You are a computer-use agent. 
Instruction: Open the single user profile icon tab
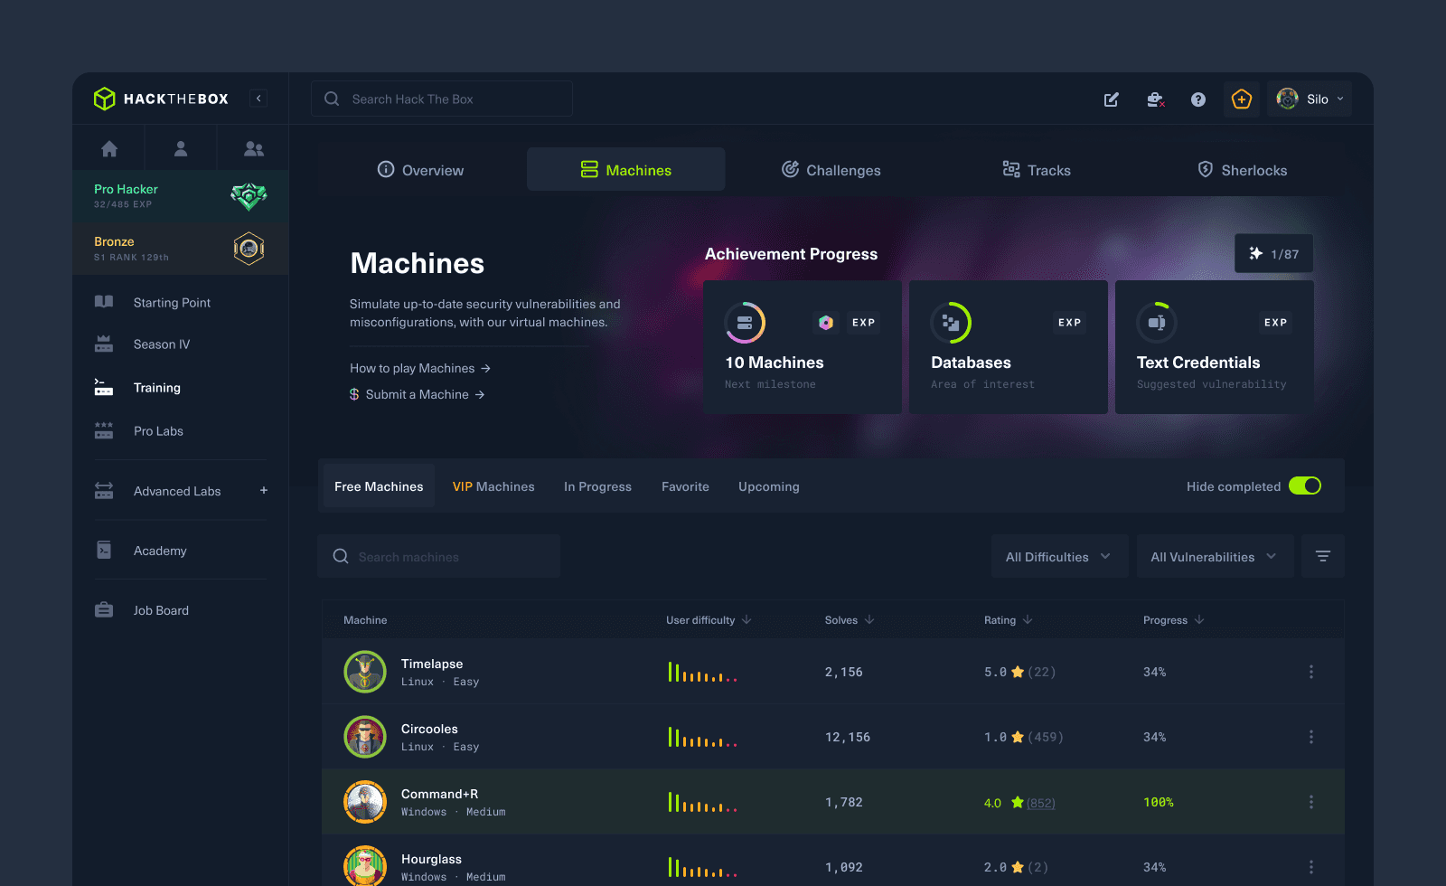[181, 148]
